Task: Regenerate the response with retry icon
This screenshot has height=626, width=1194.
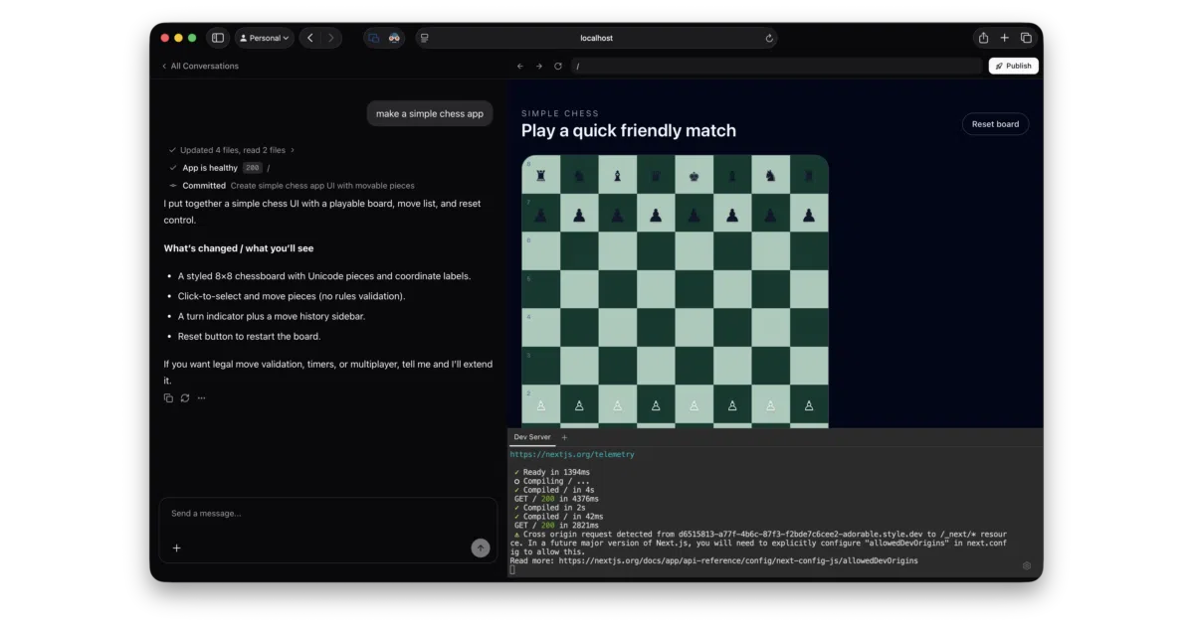Action: coord(185,398)
